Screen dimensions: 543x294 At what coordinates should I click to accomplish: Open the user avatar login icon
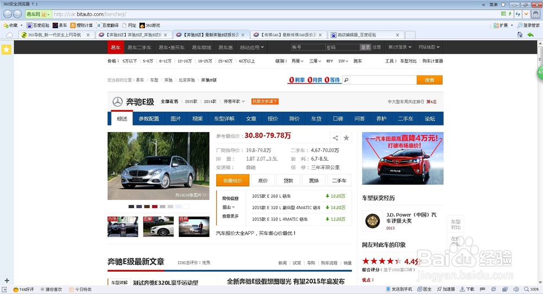pyautogui.click(x=535, y=14)
